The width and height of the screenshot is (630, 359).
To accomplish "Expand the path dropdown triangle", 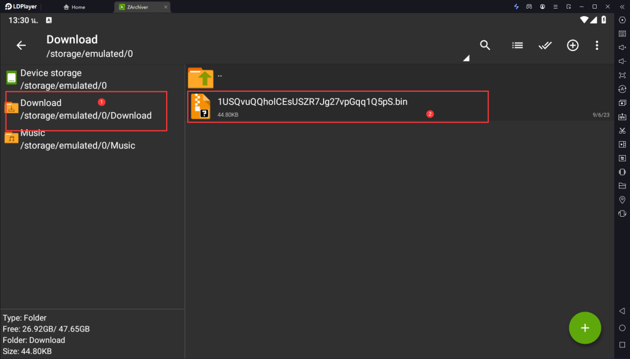I will 466,58.
